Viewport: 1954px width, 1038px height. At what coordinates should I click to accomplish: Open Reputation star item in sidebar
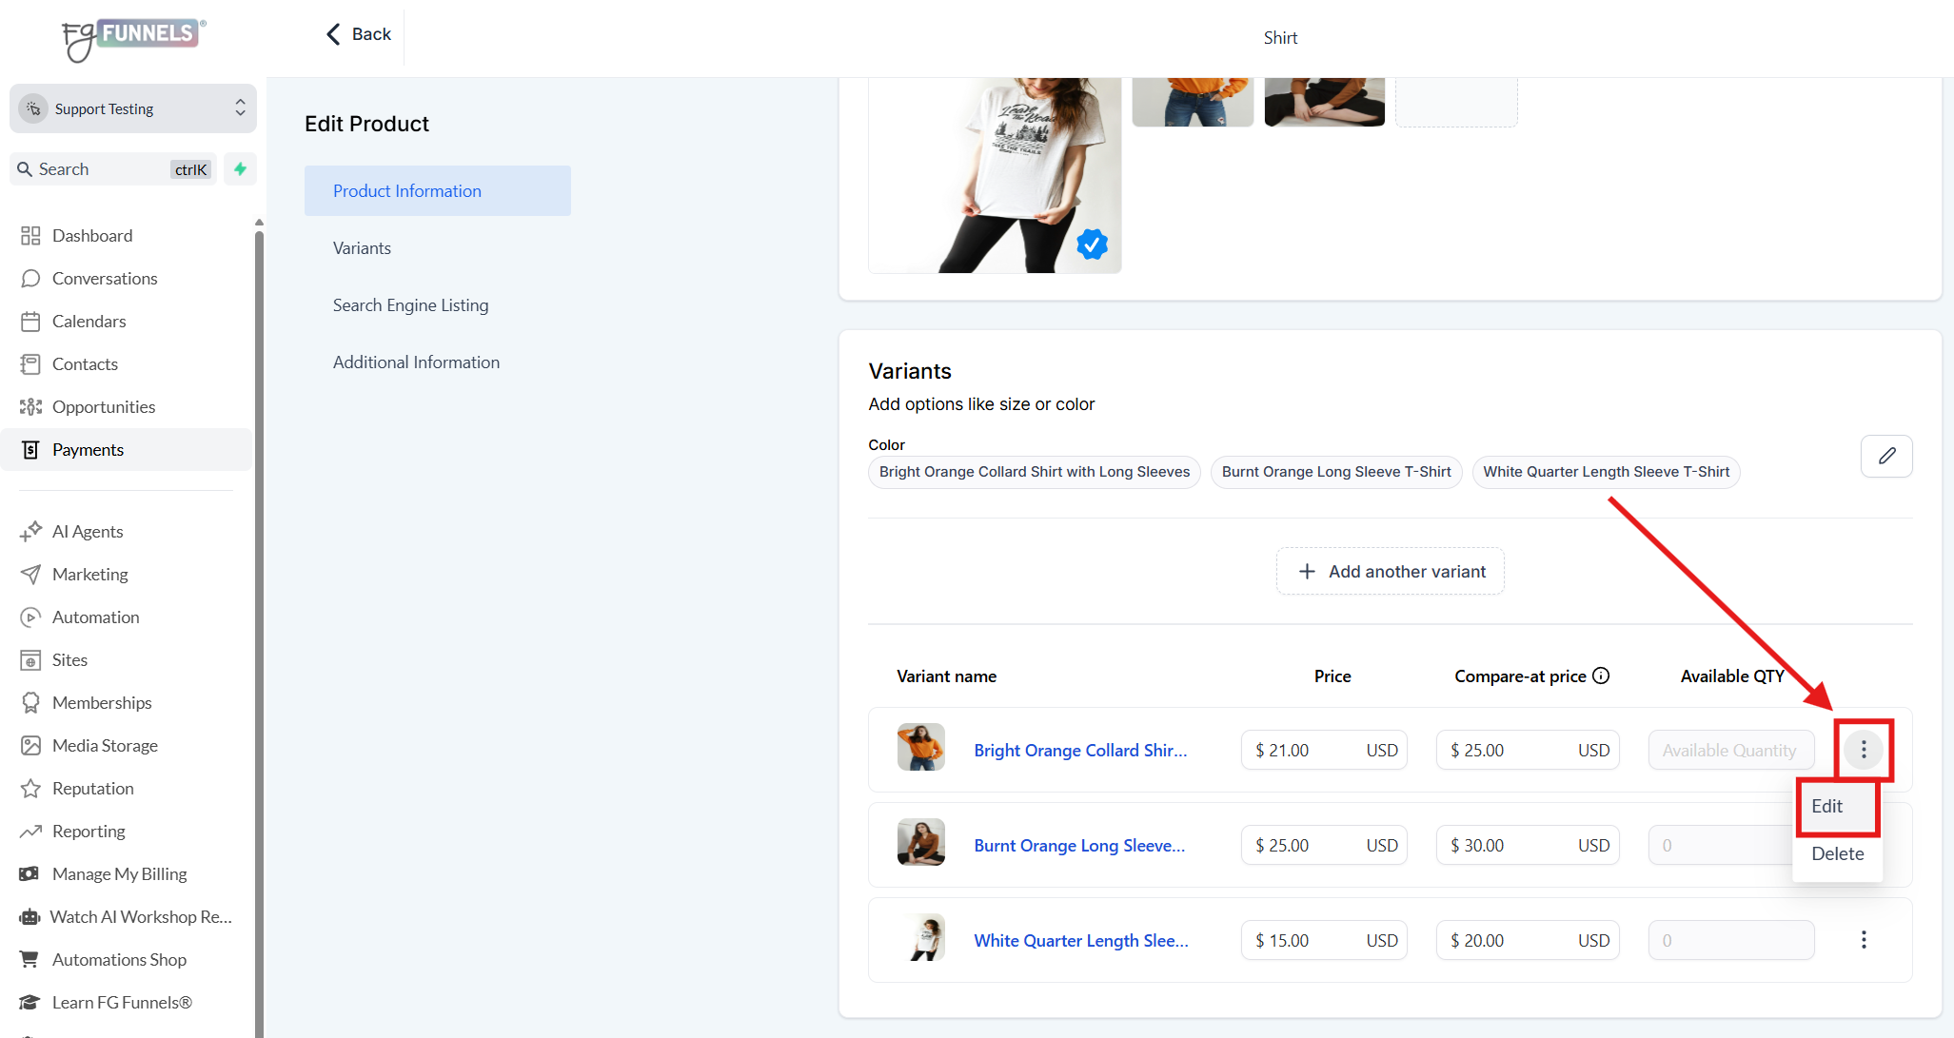(x=92, y=788)
